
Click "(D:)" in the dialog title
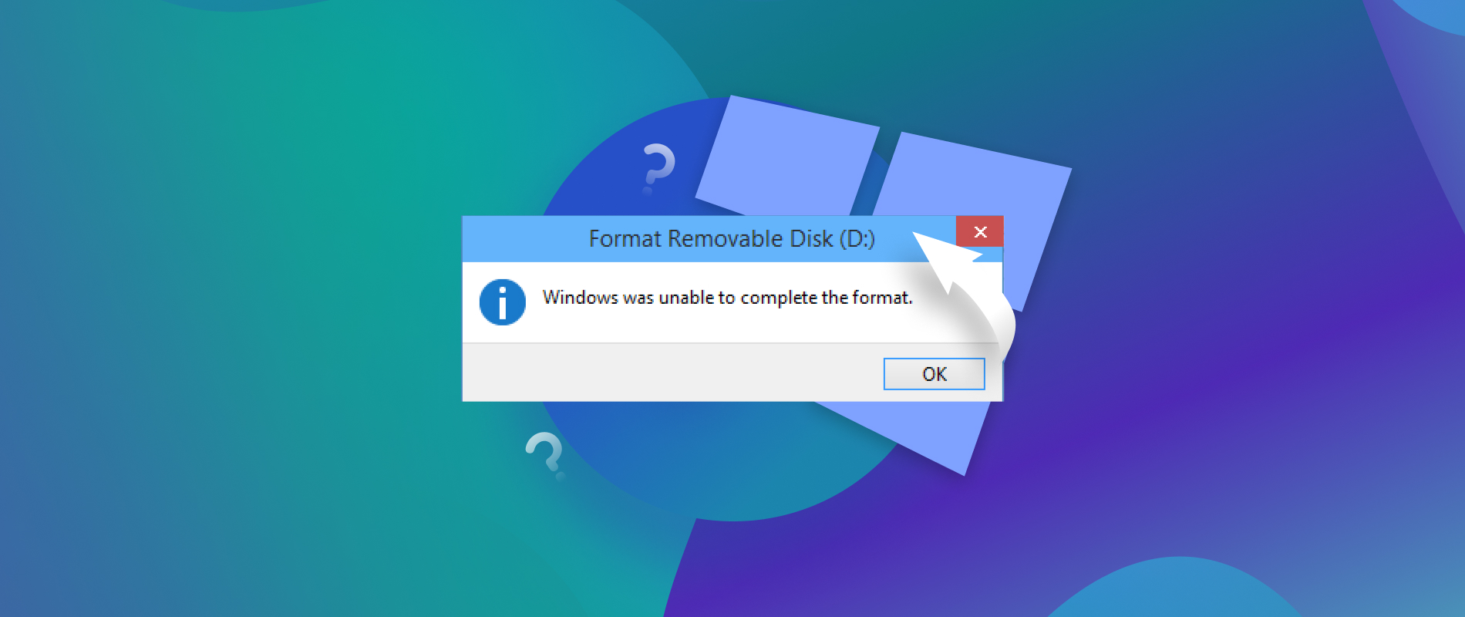[857, 239]
